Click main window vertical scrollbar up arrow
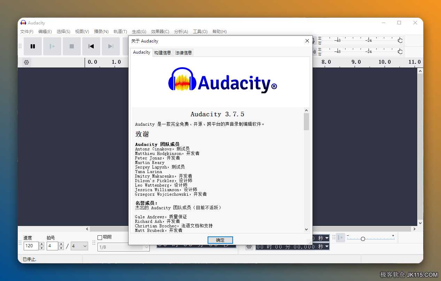The width and height of the screenshot is (441, 281). (x=420, y=71)
